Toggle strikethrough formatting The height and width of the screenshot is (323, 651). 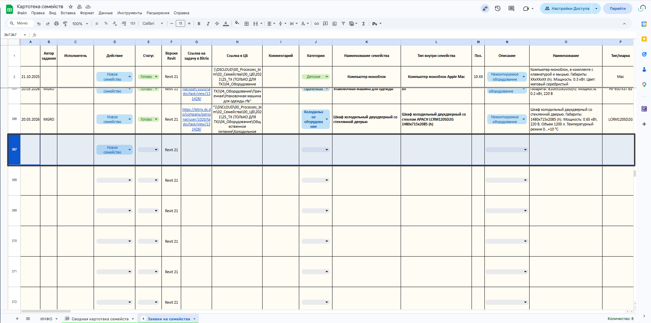(217, 24)
